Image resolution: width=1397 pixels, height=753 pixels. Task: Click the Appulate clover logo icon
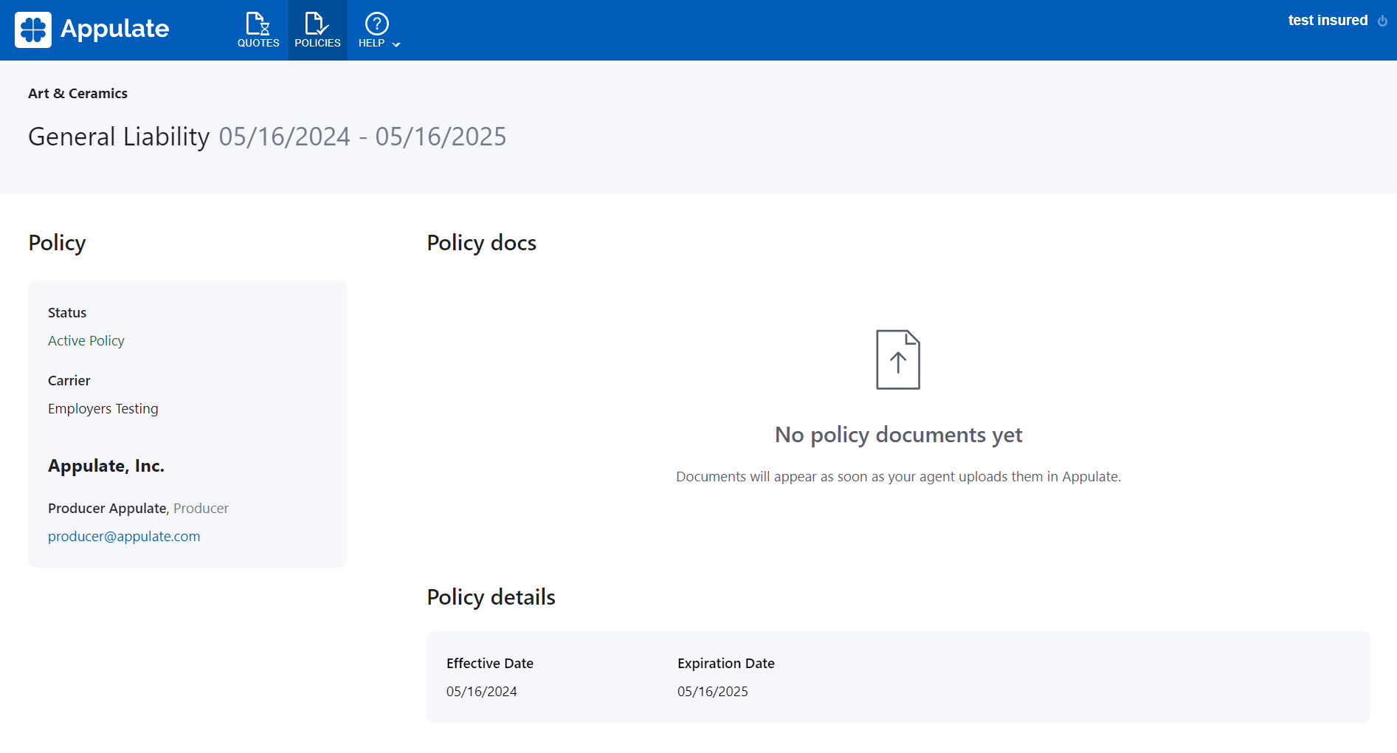[x=33, y=30]
